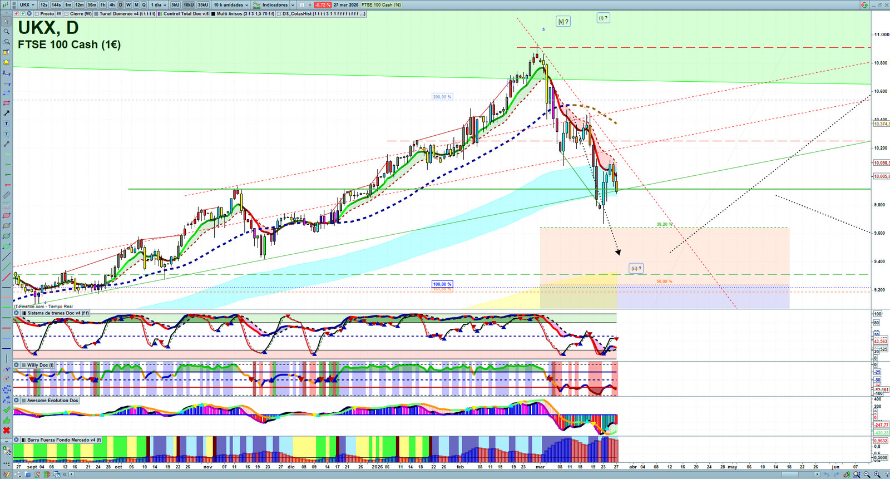This screenshot has height=479, width=890.
Task: Click the alert bell icon
Action: 6,62
